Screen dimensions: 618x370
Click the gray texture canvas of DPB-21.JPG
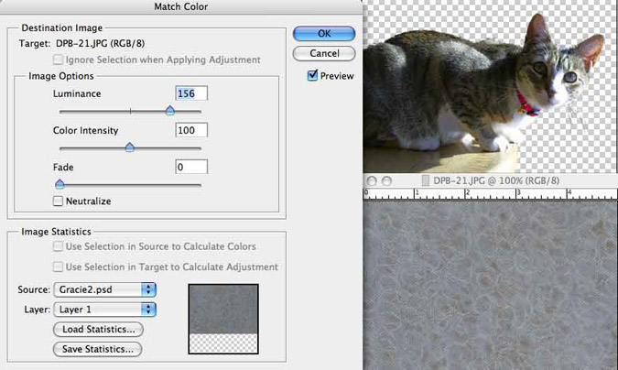point(491,285)
